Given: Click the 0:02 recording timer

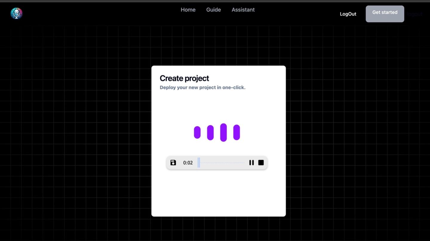Looking at the screenshot, I should click(x=188, y=163).
